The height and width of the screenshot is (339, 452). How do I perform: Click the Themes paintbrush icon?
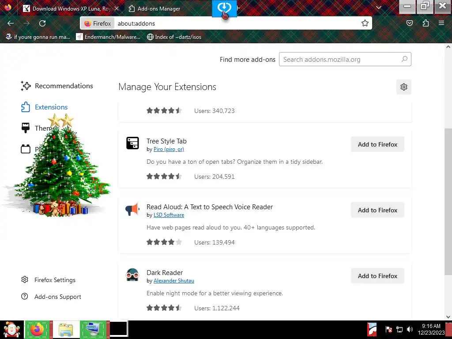tap(26, 128)
